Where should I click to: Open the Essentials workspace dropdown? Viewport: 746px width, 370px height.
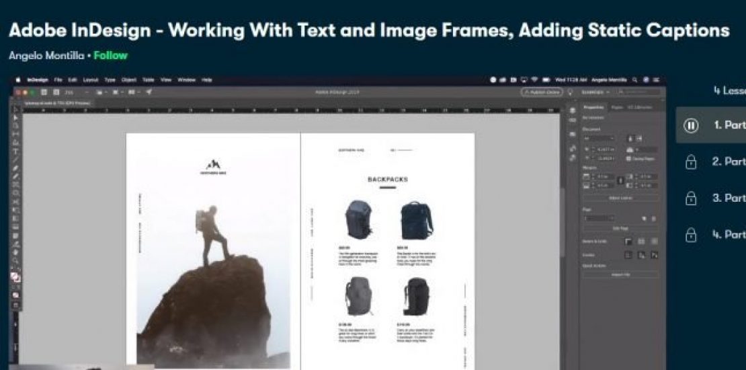point(593,92)
